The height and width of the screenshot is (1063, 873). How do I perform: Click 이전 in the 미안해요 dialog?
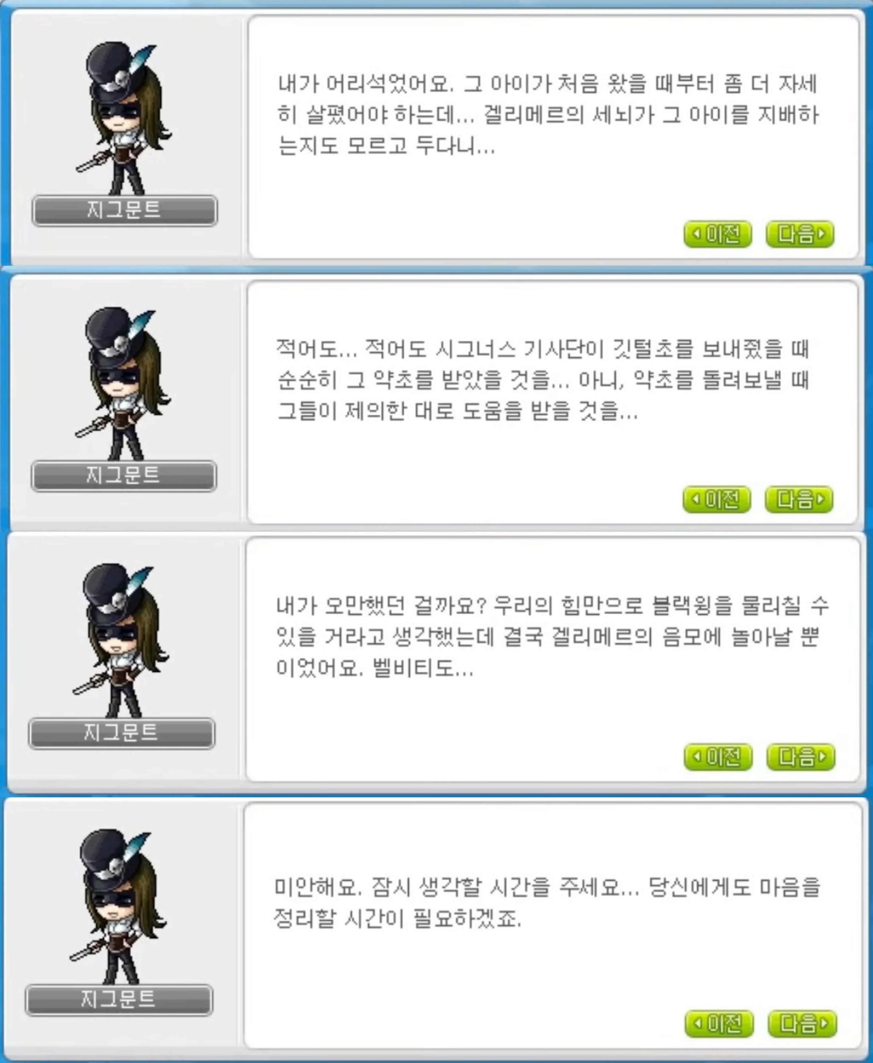[x=719, y=1023]
